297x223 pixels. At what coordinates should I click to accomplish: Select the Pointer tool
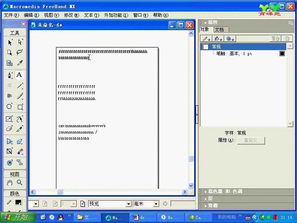[10, 42]
